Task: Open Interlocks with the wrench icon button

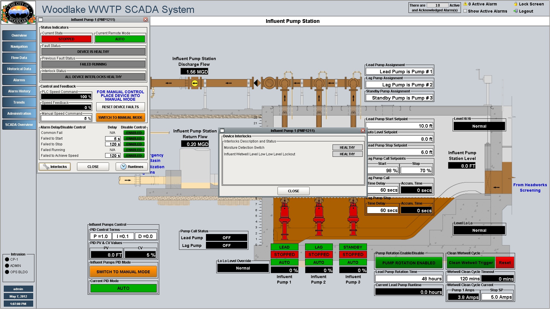Action: point(55,167)
